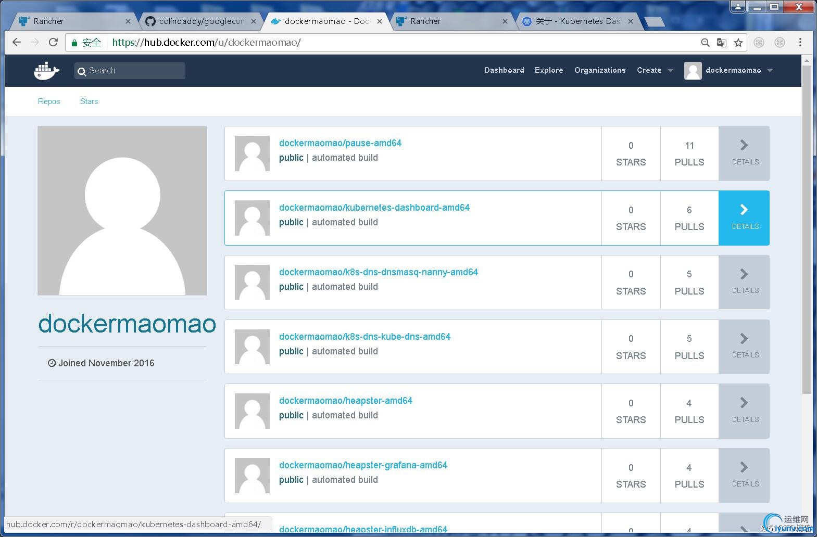Open the browser zoom magnifier icon

click(705, 43)
